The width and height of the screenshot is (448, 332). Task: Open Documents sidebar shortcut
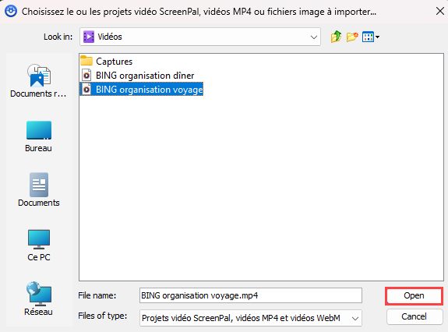[x=39, y=190]
